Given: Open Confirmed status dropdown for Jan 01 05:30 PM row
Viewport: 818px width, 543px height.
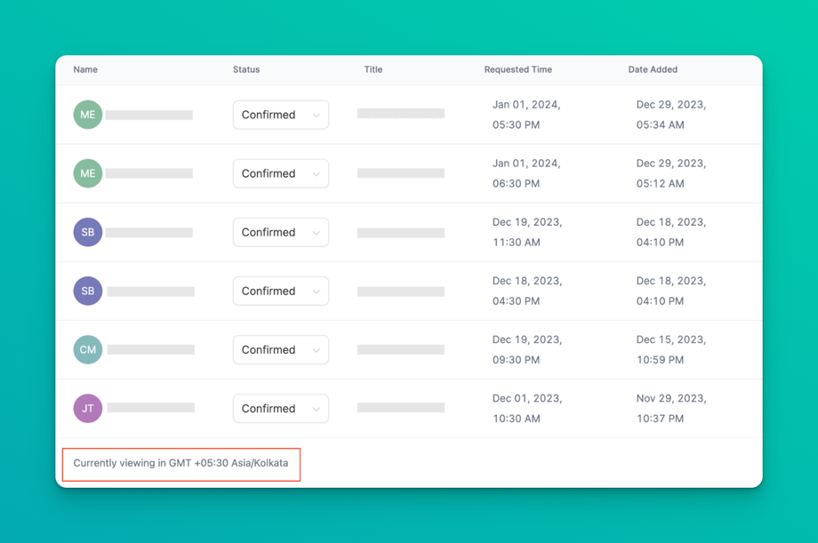Looking at the screenshot, I should [280, 115].
